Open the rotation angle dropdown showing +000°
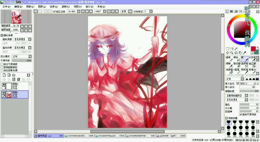This screenshot has width=260, height=142. pyautogui.click(x=105, y=12)
